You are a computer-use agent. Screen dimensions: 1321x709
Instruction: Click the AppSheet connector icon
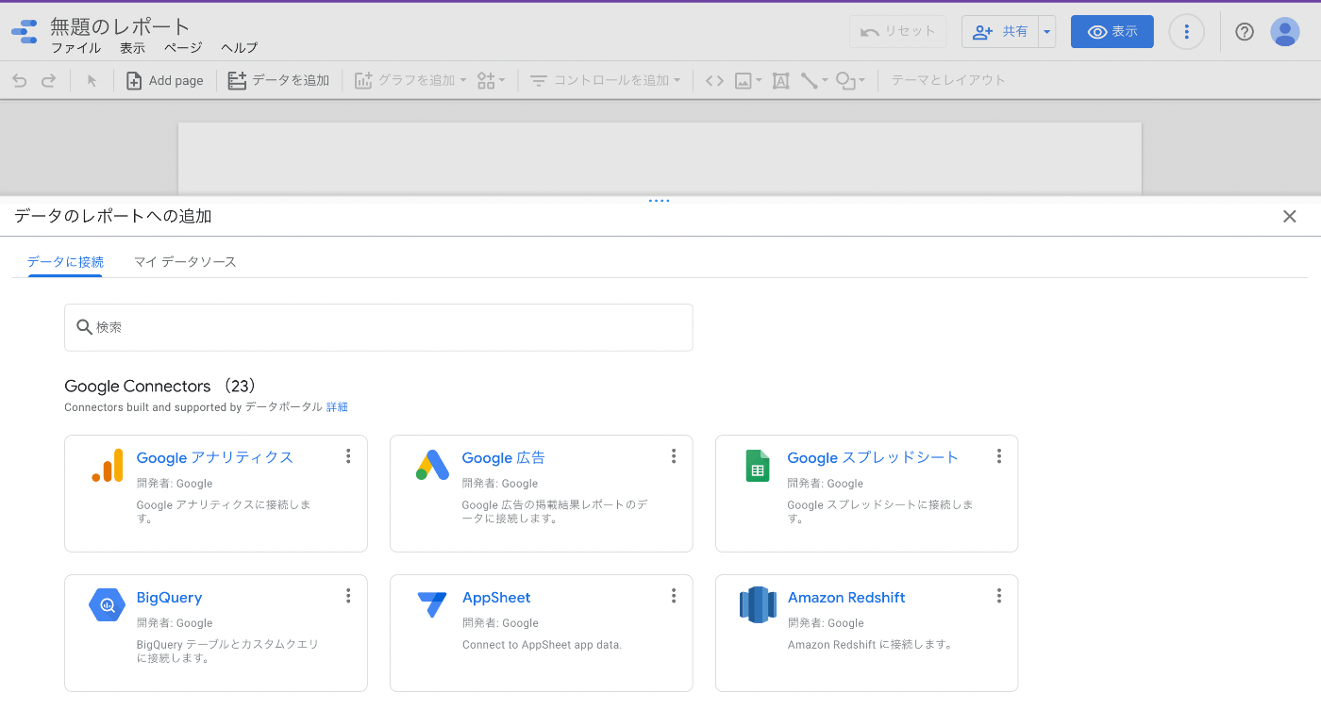coord(432,605)
